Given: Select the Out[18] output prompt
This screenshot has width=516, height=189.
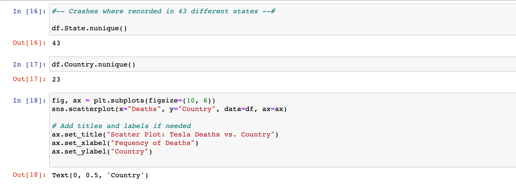Looking at the screenshot, I should click(29, 175).
